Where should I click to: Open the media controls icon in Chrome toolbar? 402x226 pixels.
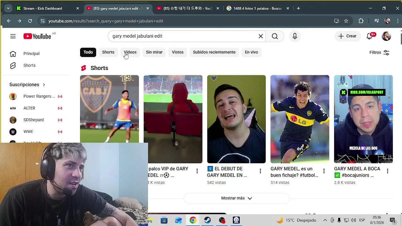[377, 21]
